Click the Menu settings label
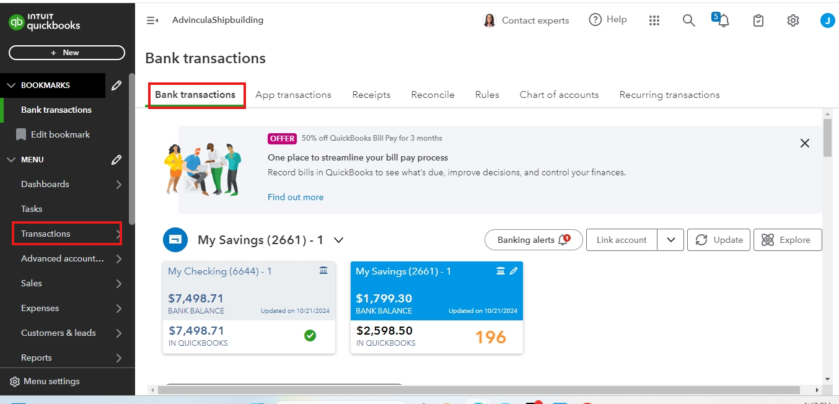839x404 pixels. point(51,382)
